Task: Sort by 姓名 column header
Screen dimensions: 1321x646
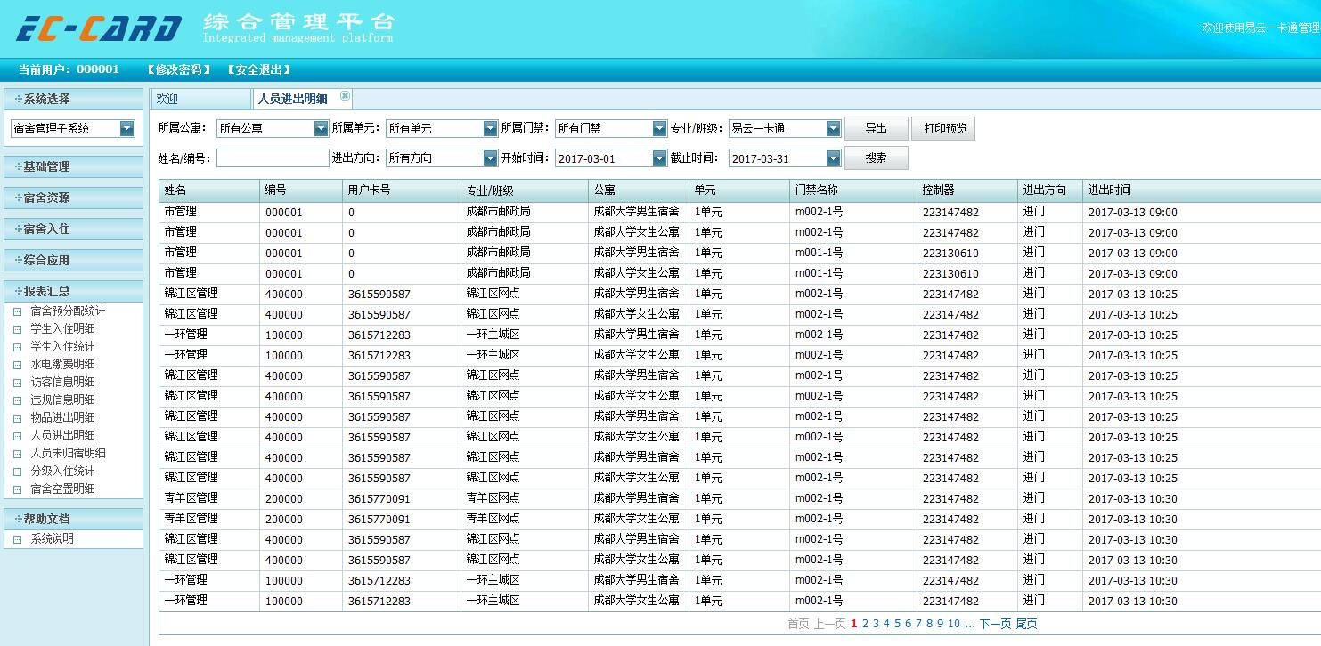Action: [x=209, y=190]
